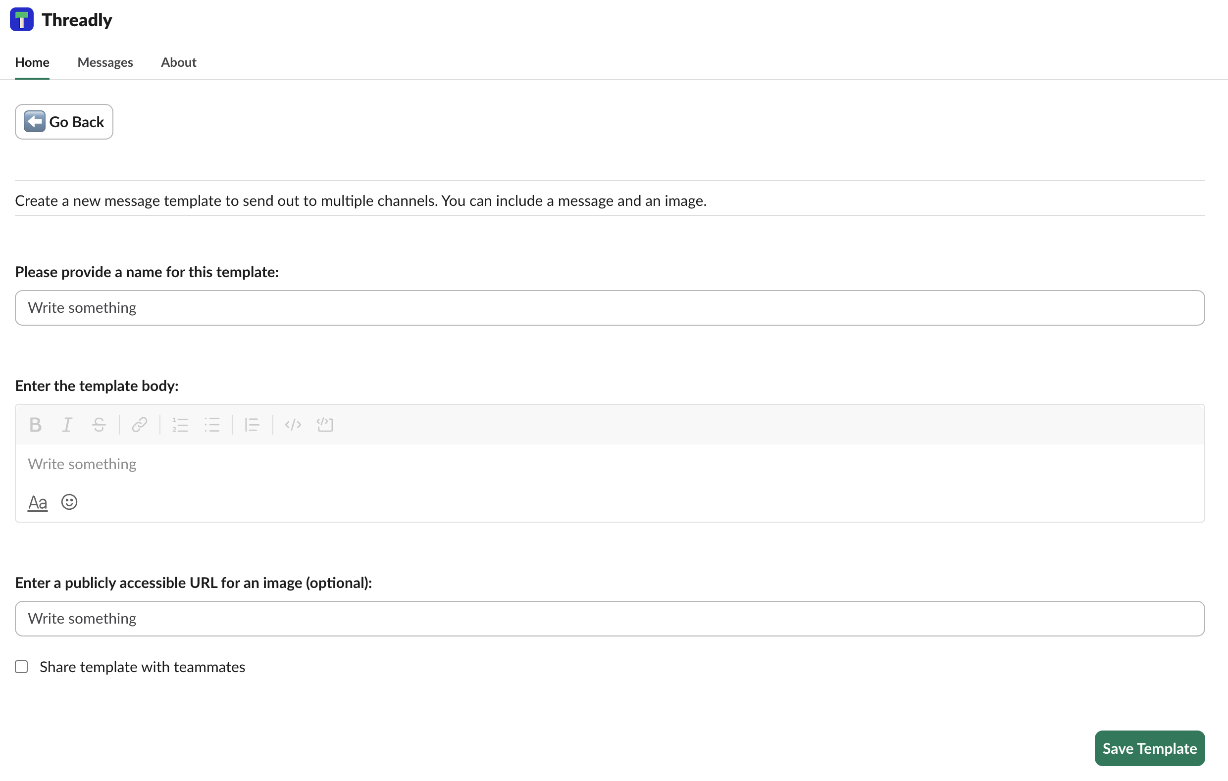Open the About tab

(178, 62)
